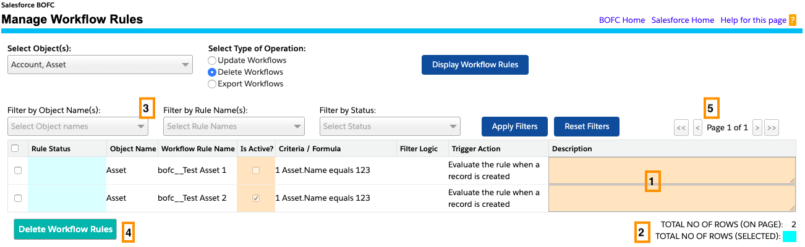This screenshot has width=805, height=247.
Task: Click the Delete Workflow Rules button
Action: (66, 229)
